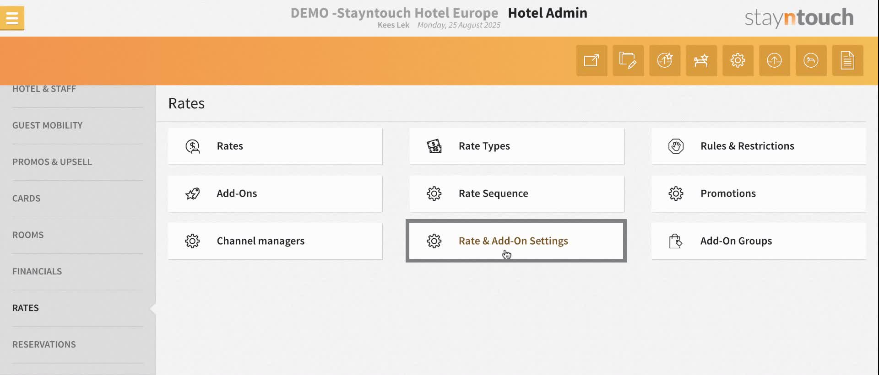Click the user name Kees Lek
This screenshot has width=879, height=375.
pyautogui.click(x=393, y=25)
